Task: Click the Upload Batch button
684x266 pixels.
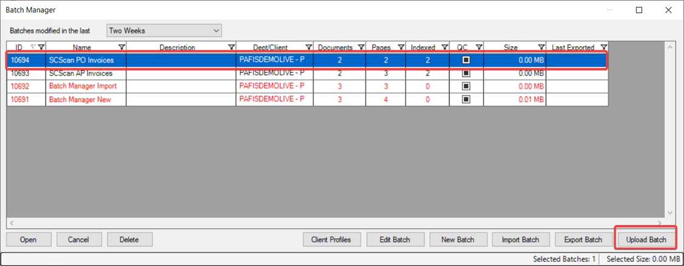Action: (646, 239)
